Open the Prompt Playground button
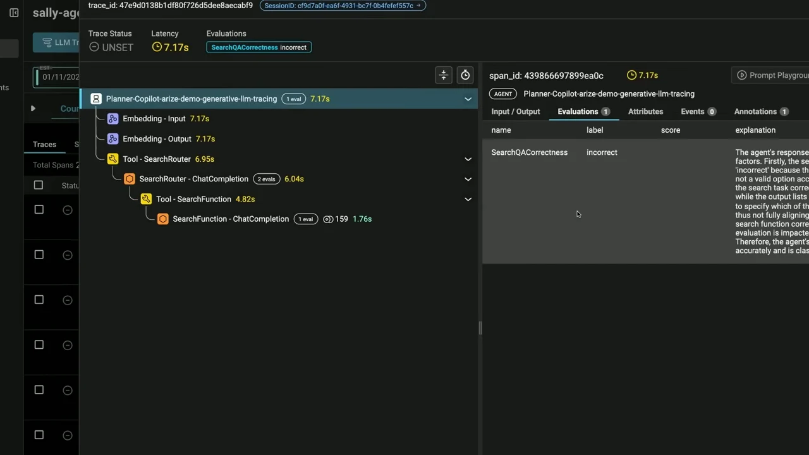 click(x=770, y=75)
